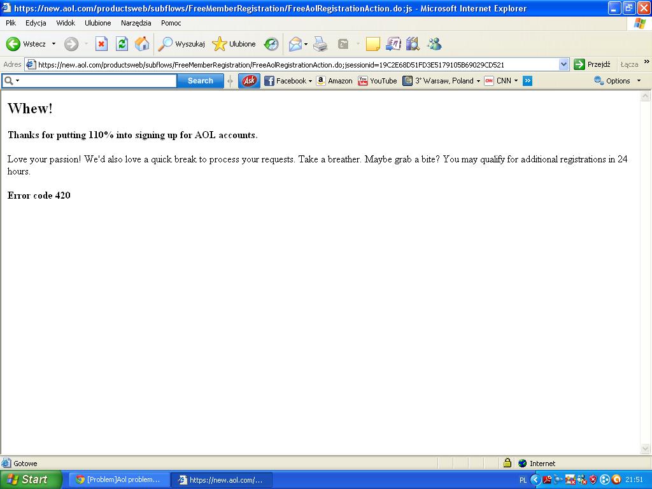
Task: Click the padlock security icon in status bar
Action: tap(507, 463)
